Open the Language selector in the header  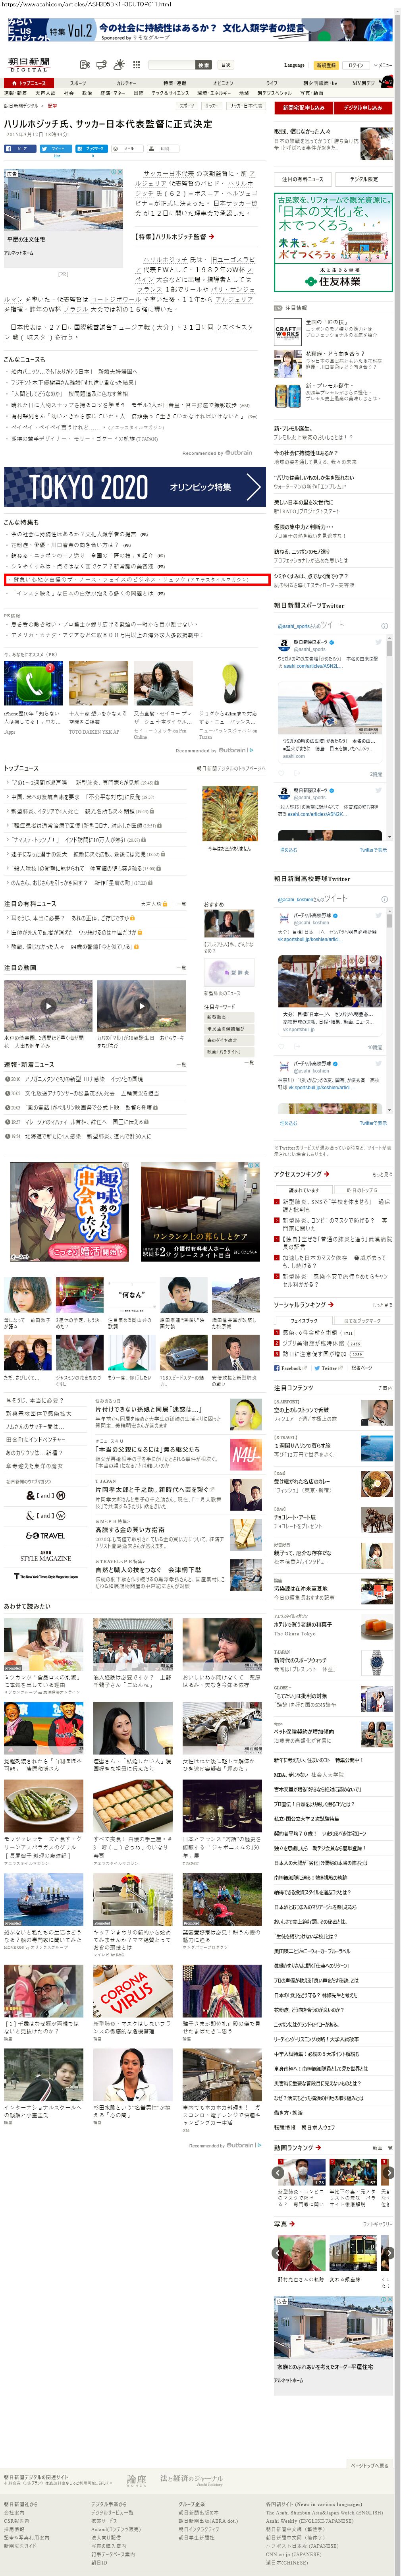pyautogui.click(x=294, y=65)
